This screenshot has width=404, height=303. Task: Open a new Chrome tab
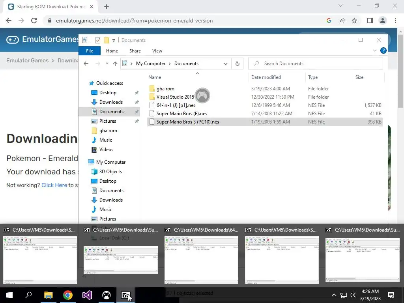tap(107, 7)
